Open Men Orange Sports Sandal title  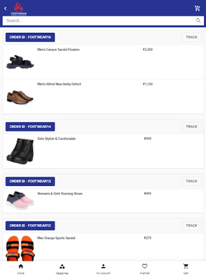56,238
